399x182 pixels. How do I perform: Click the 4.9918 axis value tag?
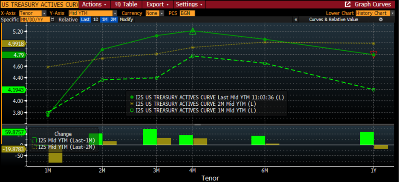tap(14, 44)
